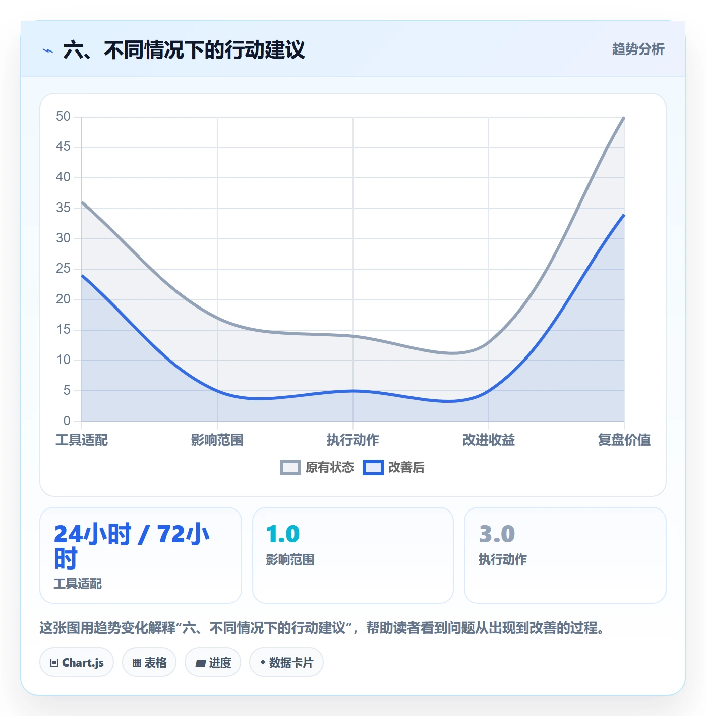Screen dimensions: 706x716
Task: Toggle the 原有状态 legend item
Action: click(317, 468)
